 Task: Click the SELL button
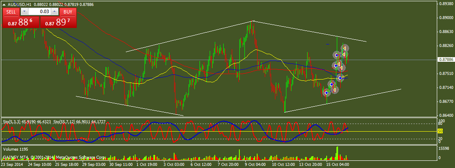11,11
